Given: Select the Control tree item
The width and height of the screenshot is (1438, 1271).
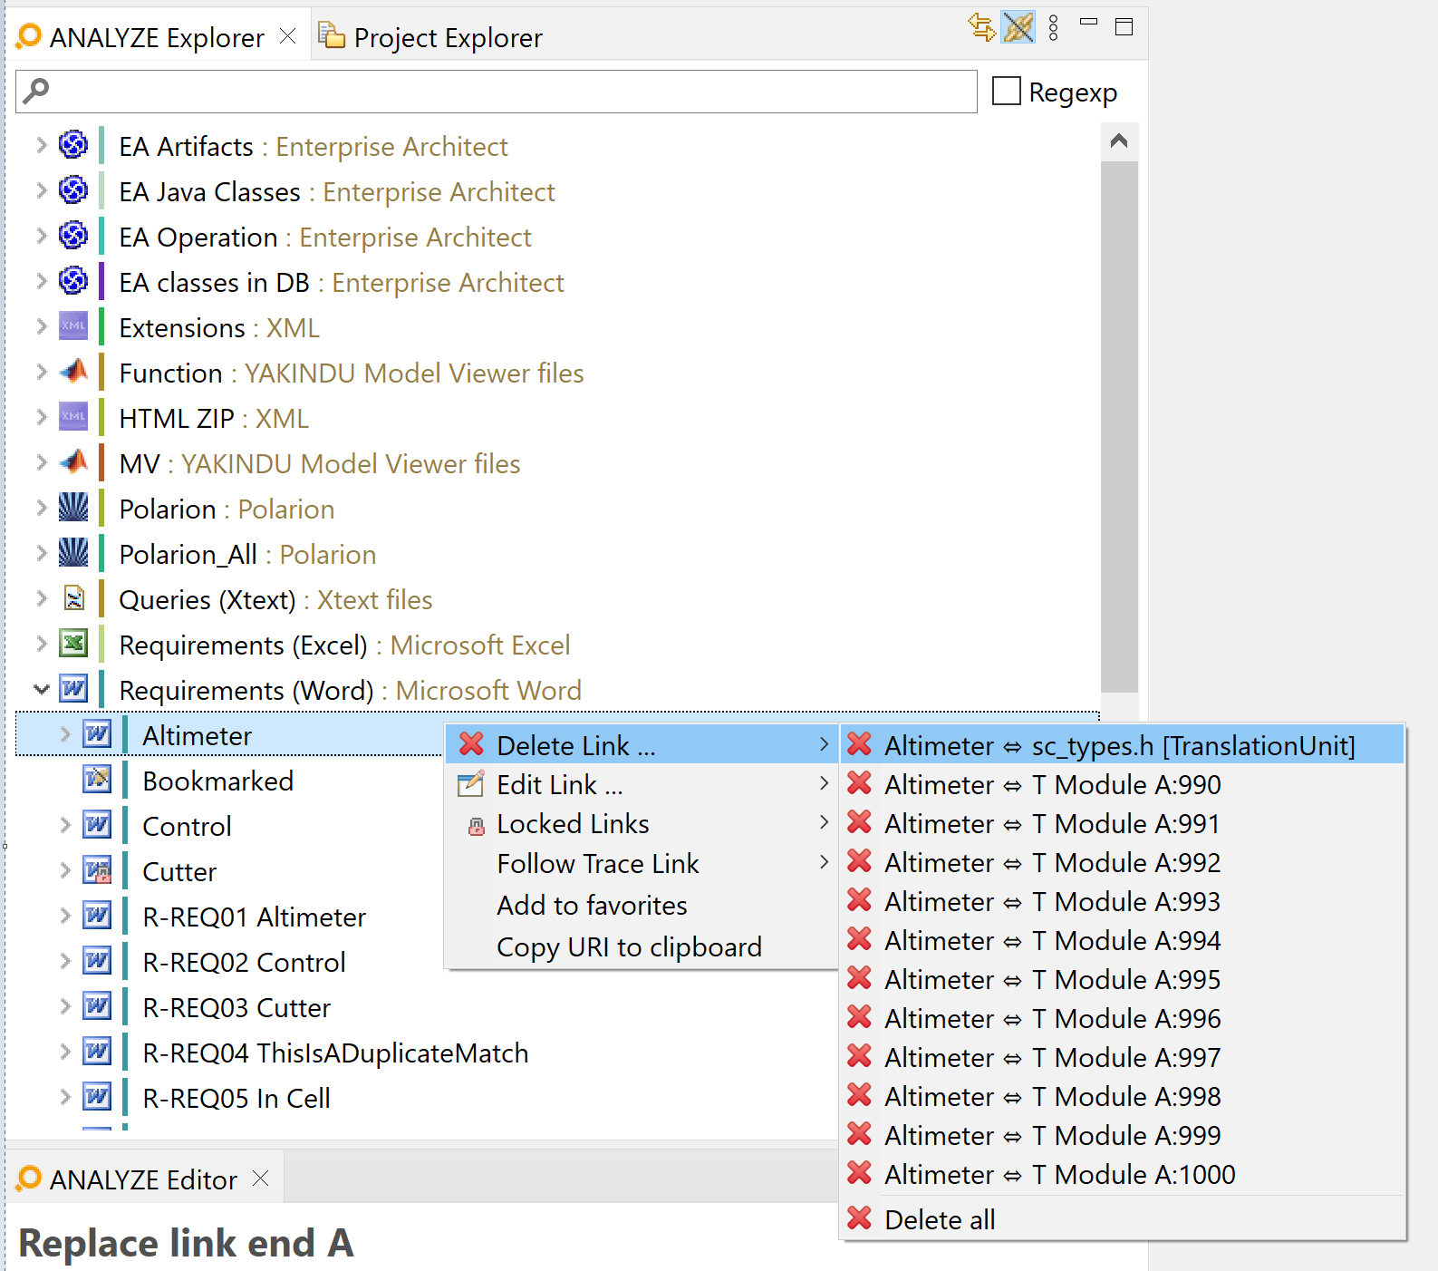Looking at the screenshot, I should (x=187, y=827).
